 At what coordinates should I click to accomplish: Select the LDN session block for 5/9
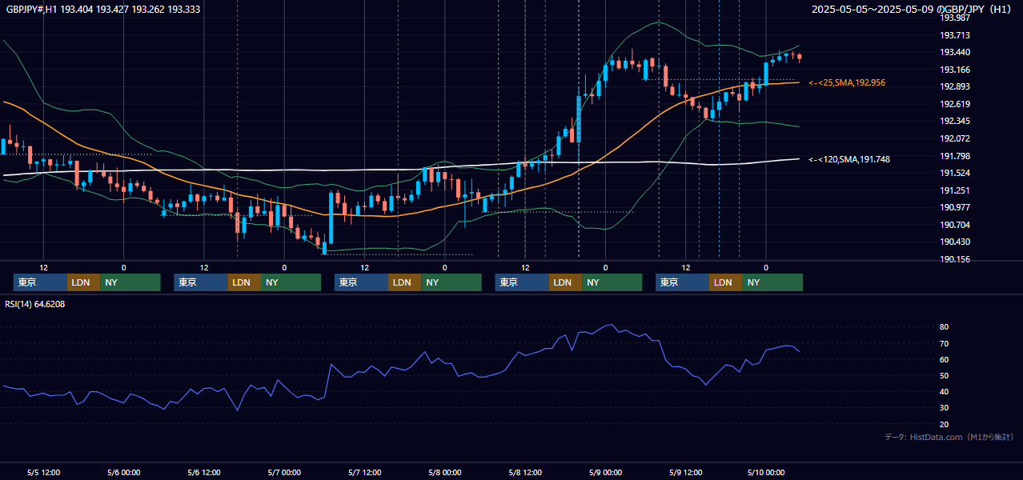(725, 282)
